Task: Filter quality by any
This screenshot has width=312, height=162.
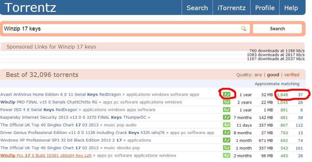Action: point(258,75)
